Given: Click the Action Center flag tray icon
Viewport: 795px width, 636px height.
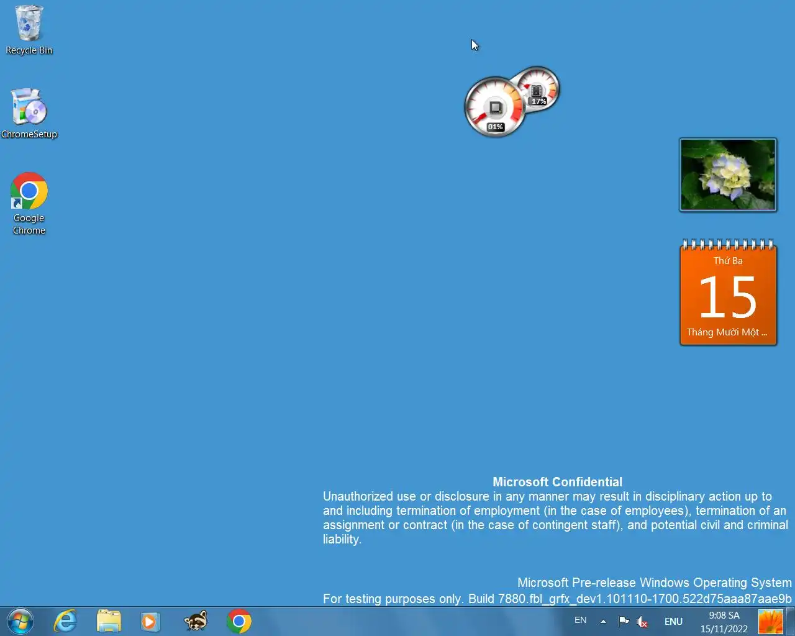Looking at the screenshot, I should (624, 621).
